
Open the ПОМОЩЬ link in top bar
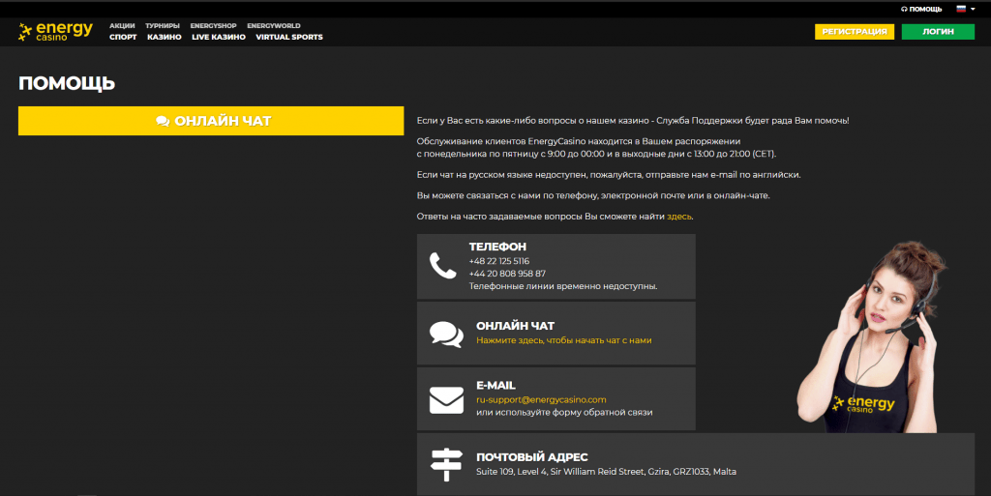(x=921, y=9)
